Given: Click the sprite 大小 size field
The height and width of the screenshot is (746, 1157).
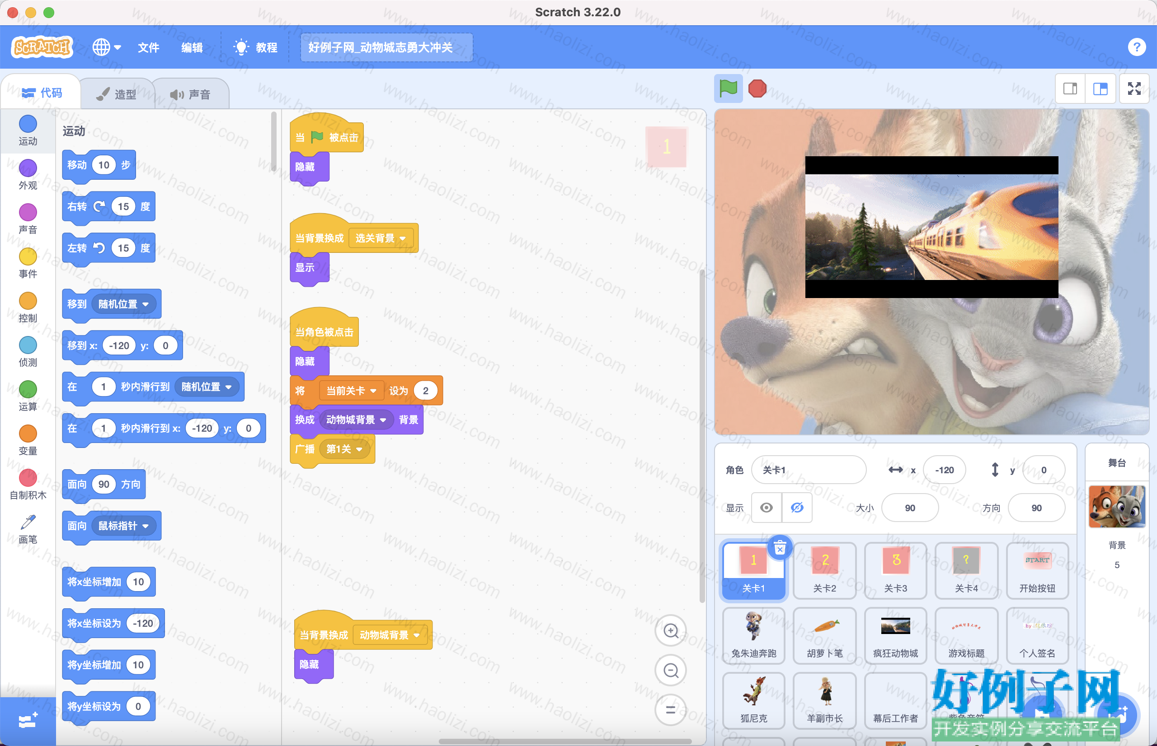Looking at the screenshot, I should 910,508.
